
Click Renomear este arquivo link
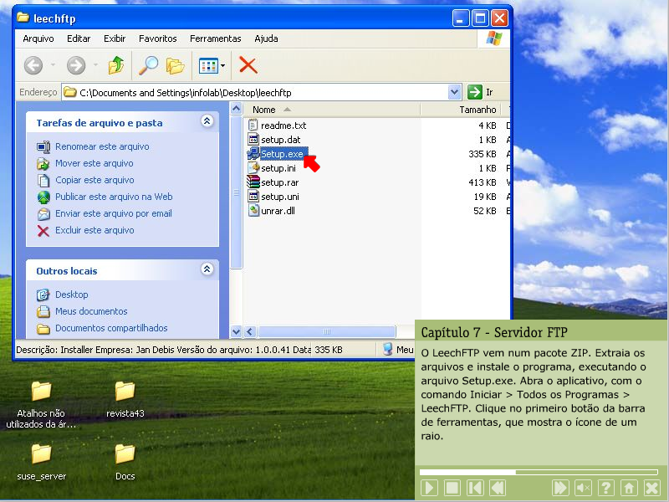pos(102,146)
